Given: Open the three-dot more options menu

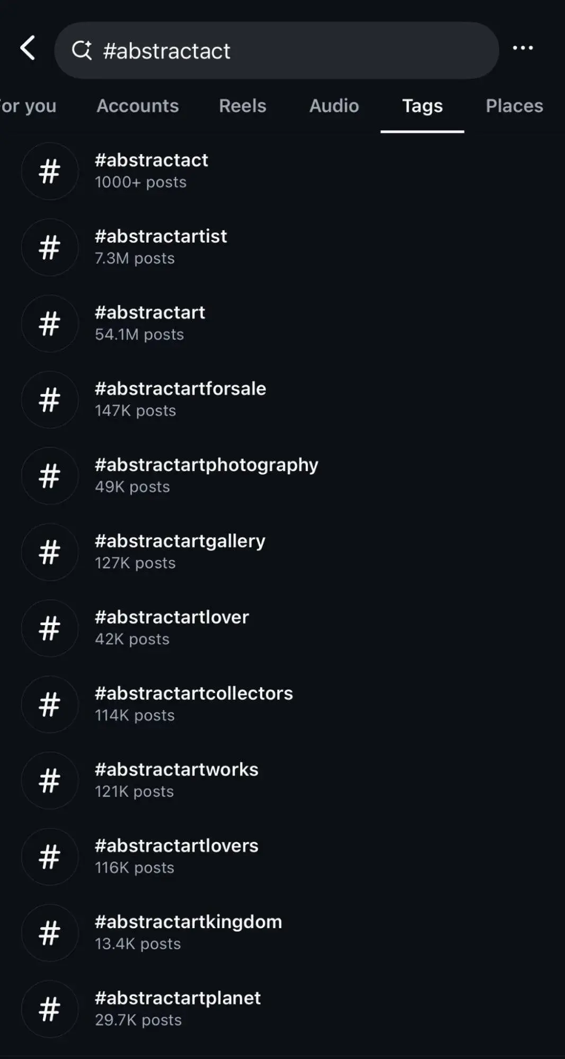Looking at the screenshot, I should (x=523, y=48).
